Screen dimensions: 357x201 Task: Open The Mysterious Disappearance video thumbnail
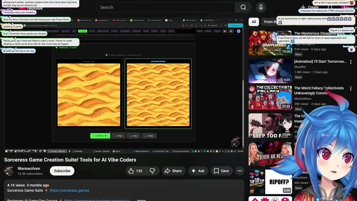click(270, 43)
